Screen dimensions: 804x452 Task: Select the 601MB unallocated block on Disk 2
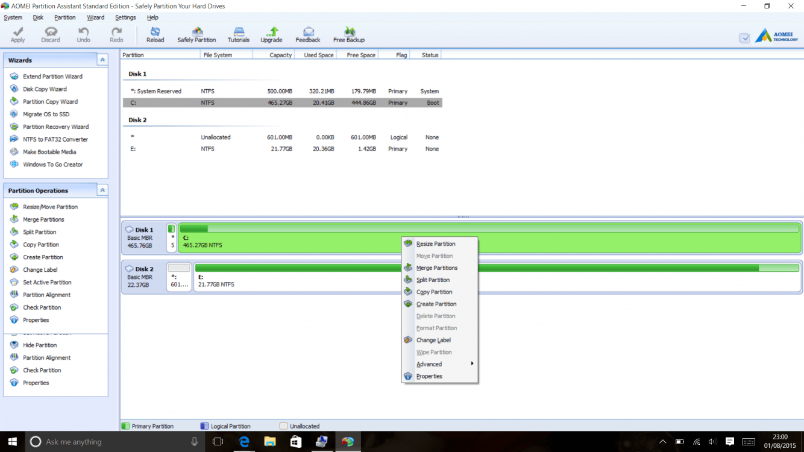pos(179,277)
